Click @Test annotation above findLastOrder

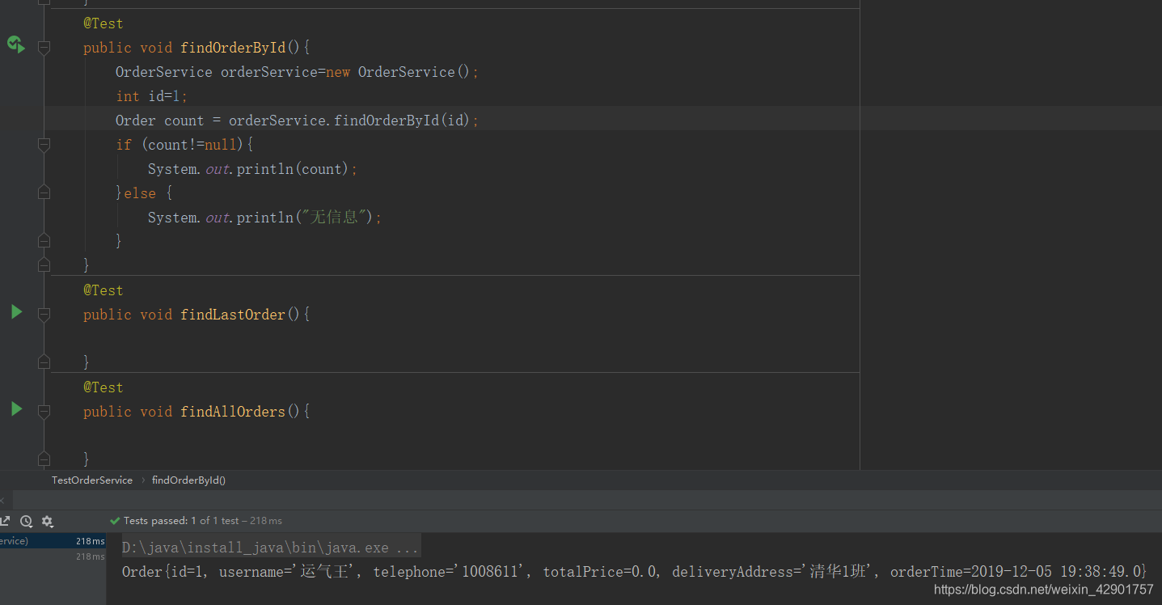(104, 290)
